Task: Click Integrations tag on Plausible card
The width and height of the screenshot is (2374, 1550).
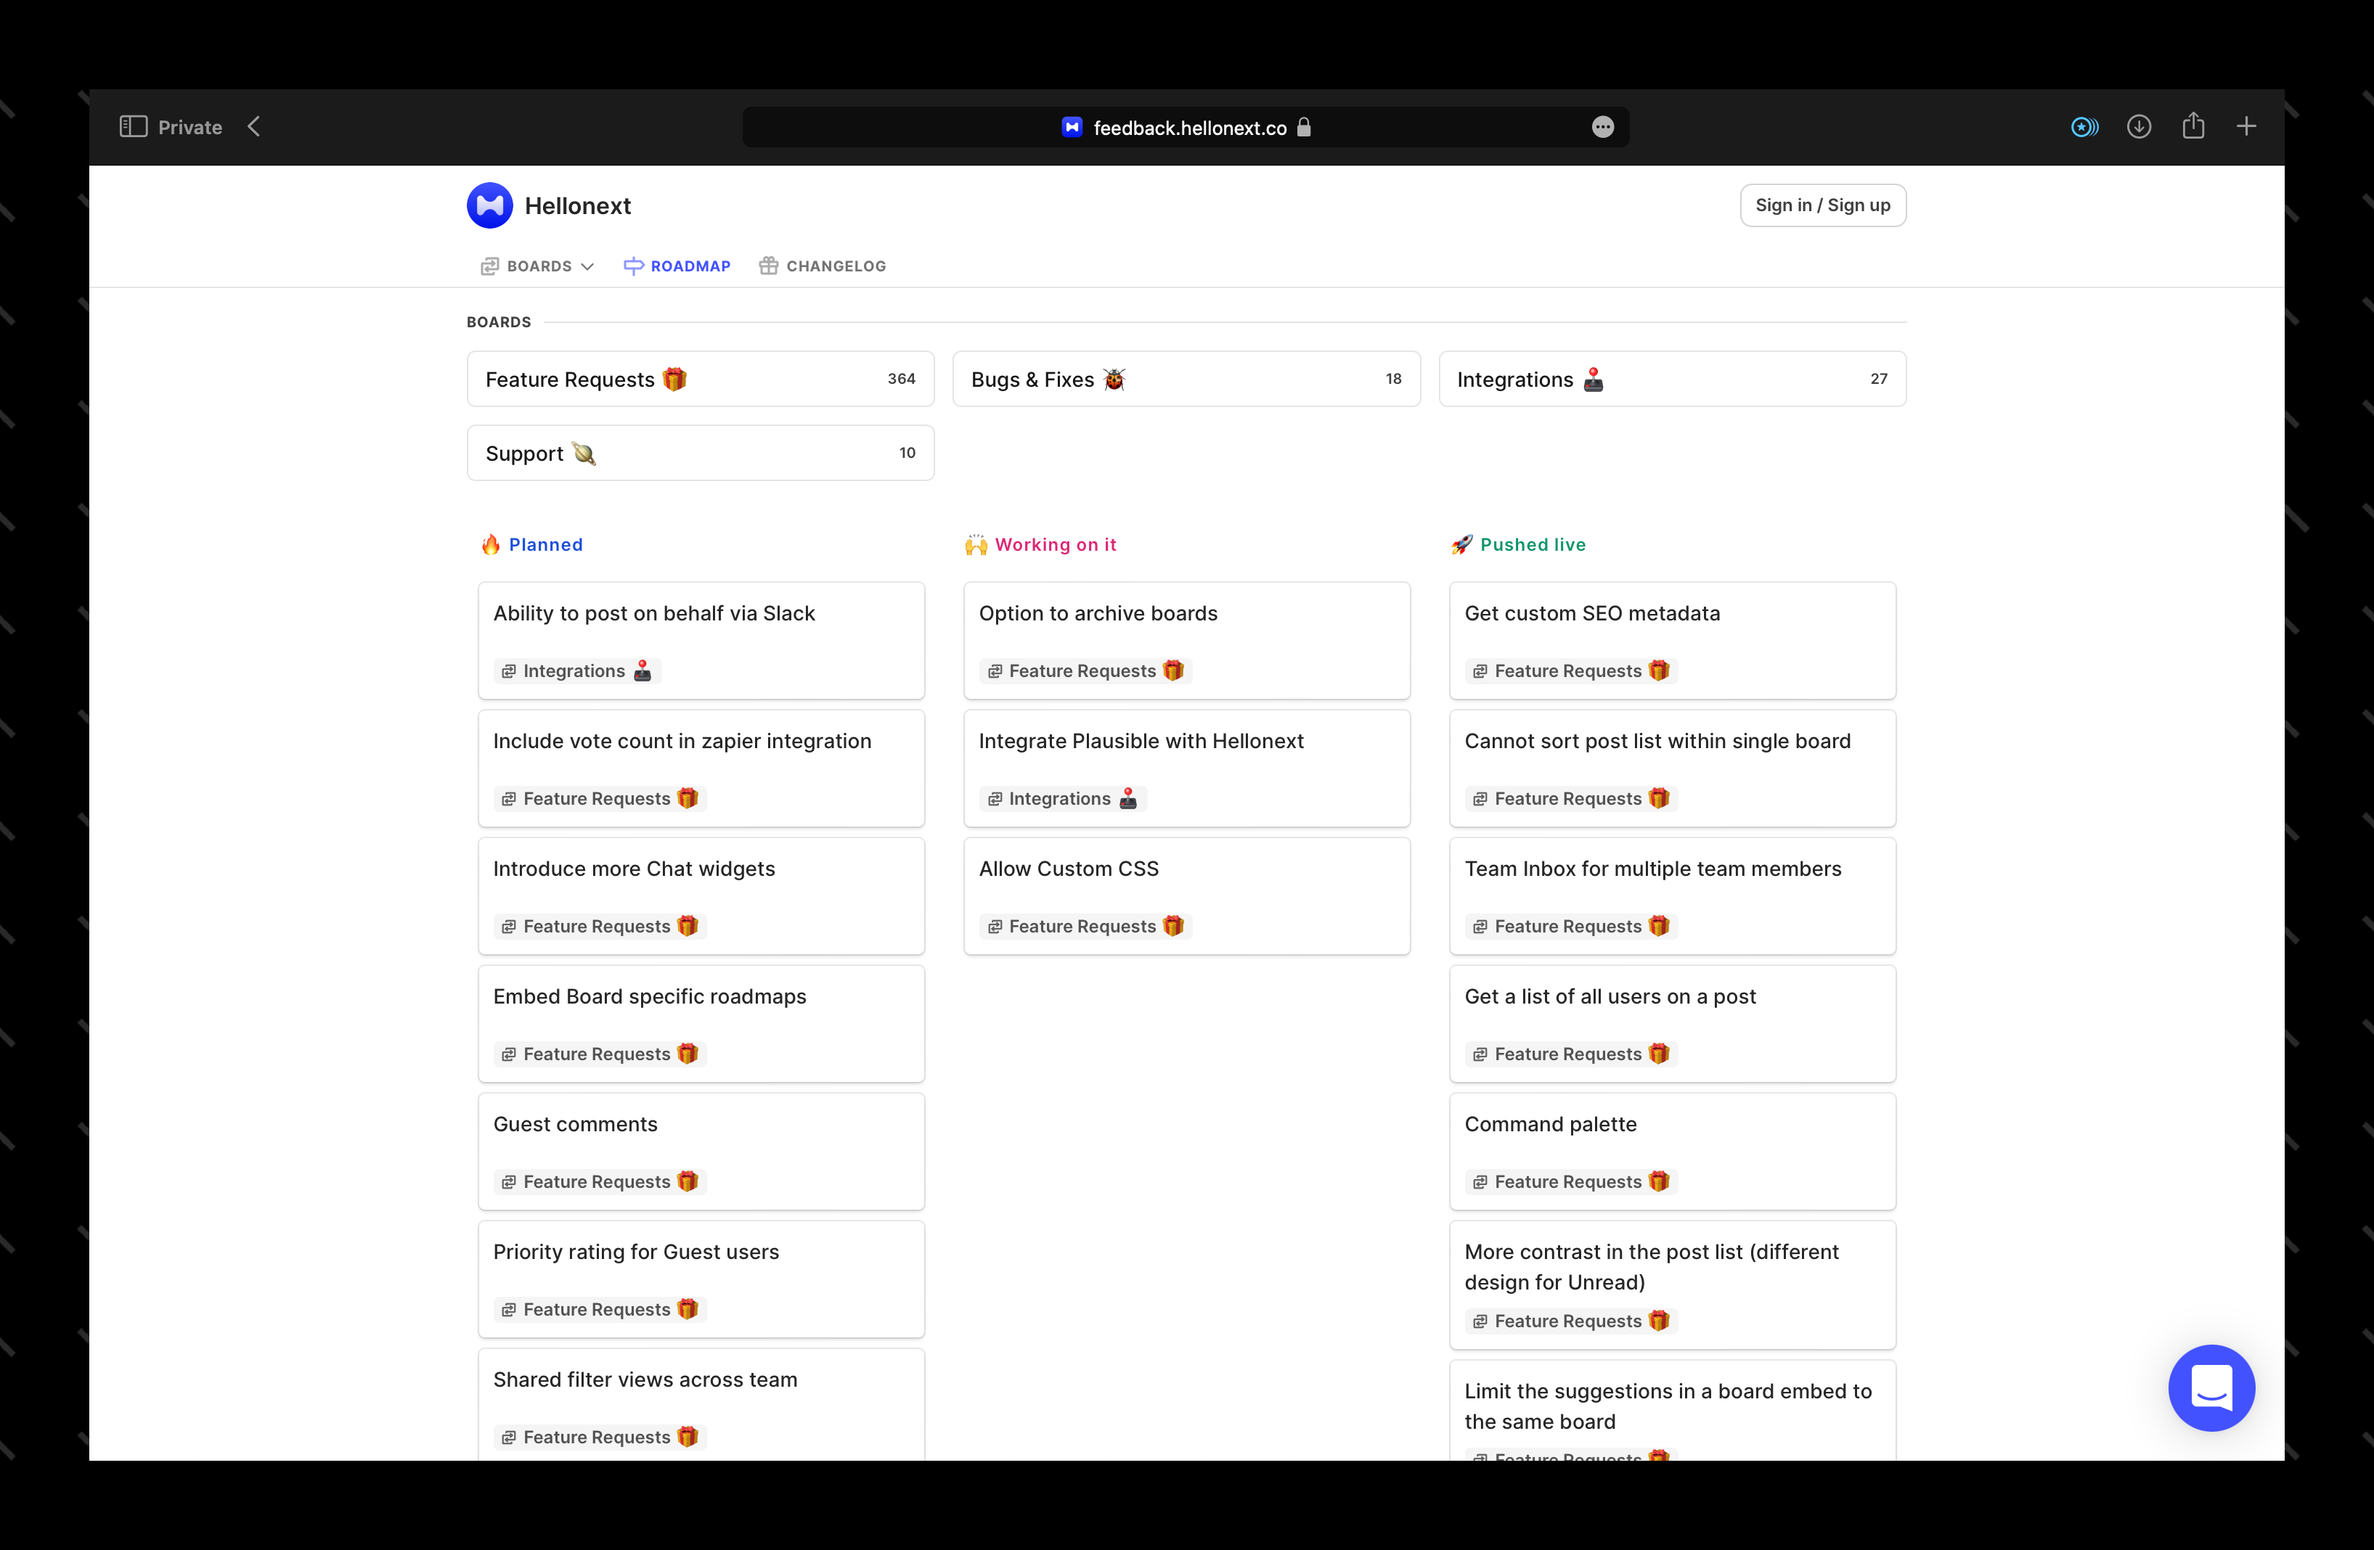Action: click(x=1064, y=798)
